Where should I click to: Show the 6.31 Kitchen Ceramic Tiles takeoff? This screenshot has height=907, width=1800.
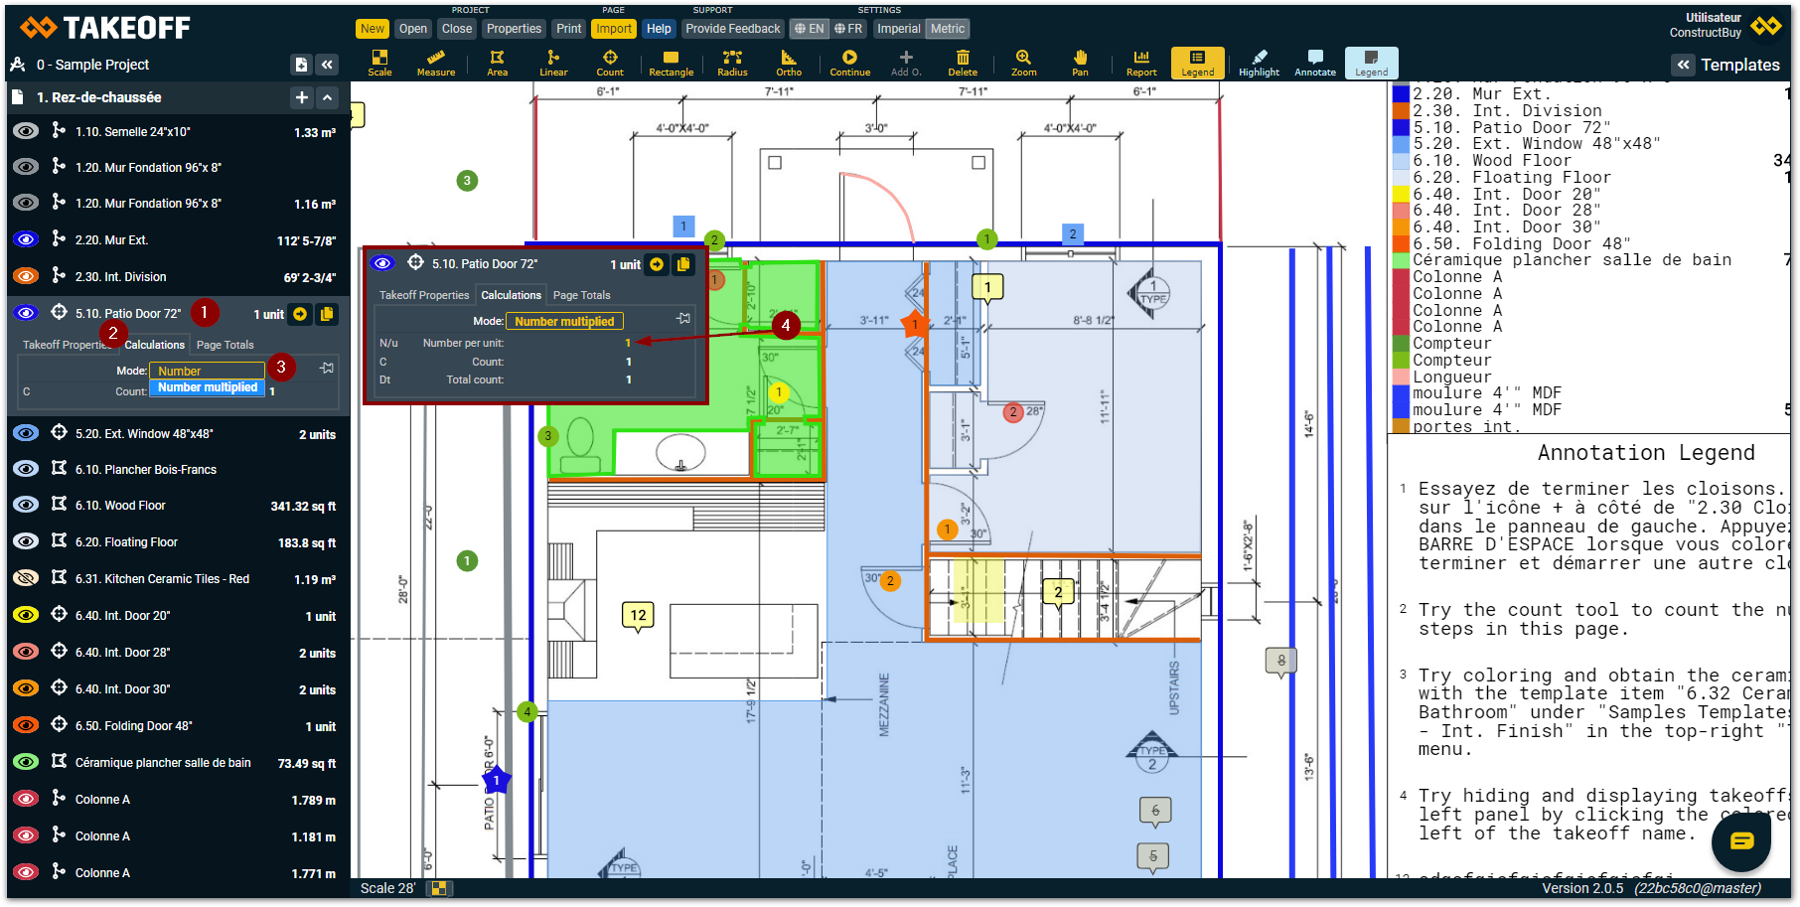26,578
